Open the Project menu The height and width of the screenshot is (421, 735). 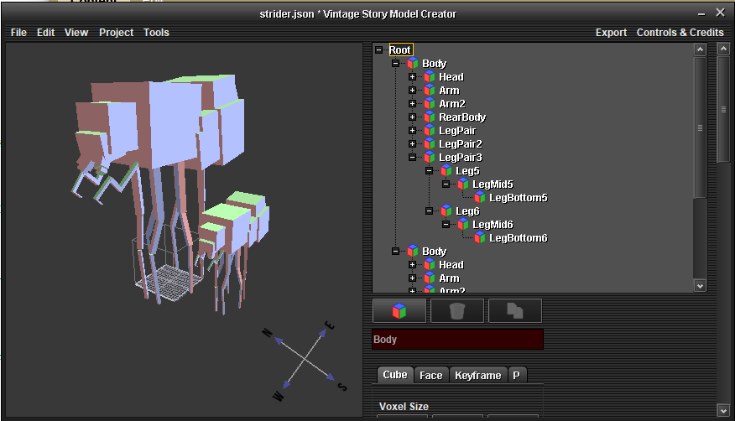116,33
